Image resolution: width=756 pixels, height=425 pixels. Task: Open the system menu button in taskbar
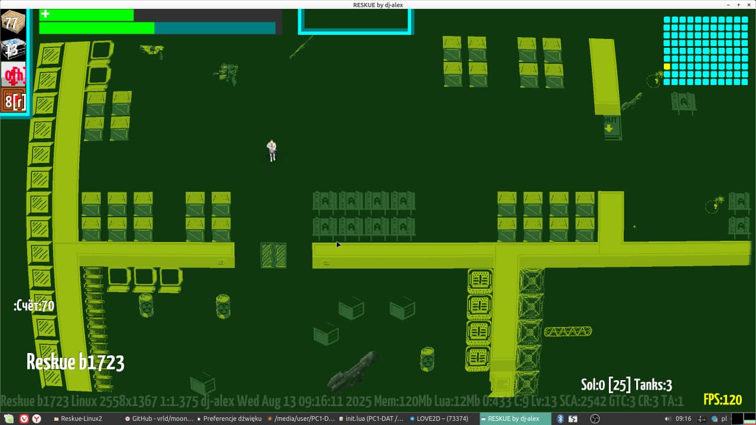(x=8, y=419)
